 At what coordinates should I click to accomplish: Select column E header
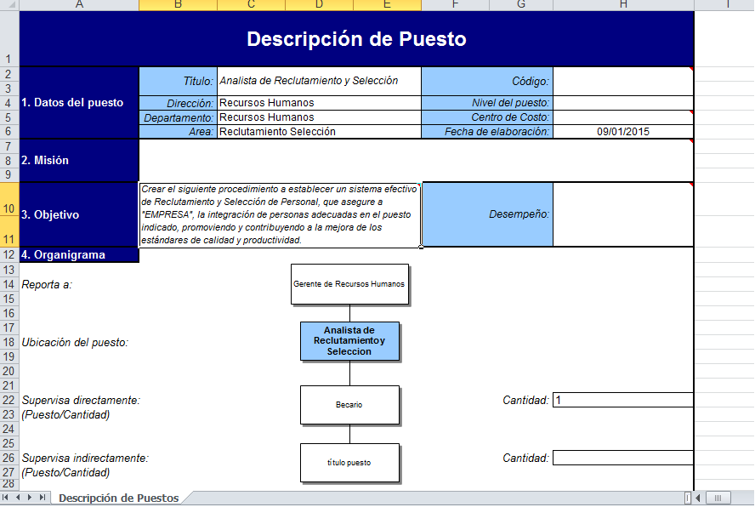(387, 5)
